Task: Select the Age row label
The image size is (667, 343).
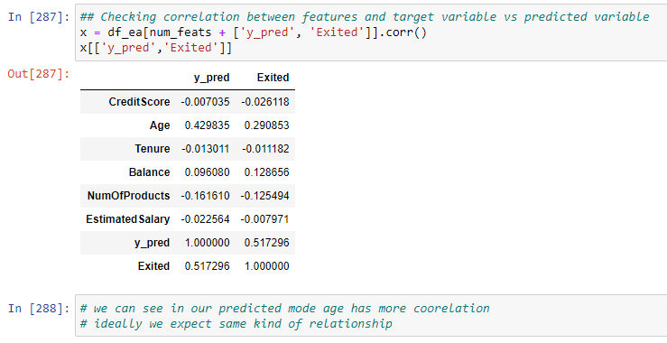Action: coord(160,125)
